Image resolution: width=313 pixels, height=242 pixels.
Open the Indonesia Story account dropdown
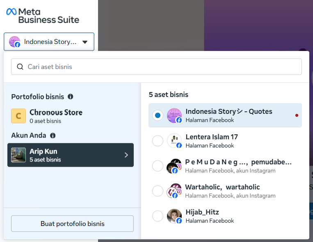[x=49, y=41]
